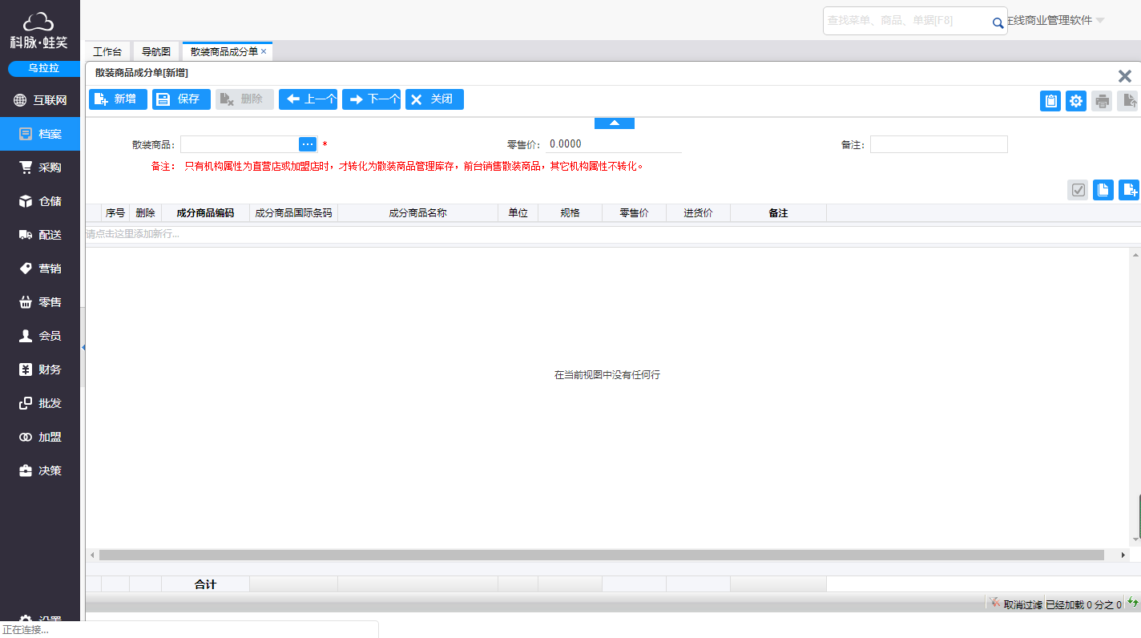Open the 加盟 sidebar module
Viewport: 1141px width, 638px height.
(40, 437)
